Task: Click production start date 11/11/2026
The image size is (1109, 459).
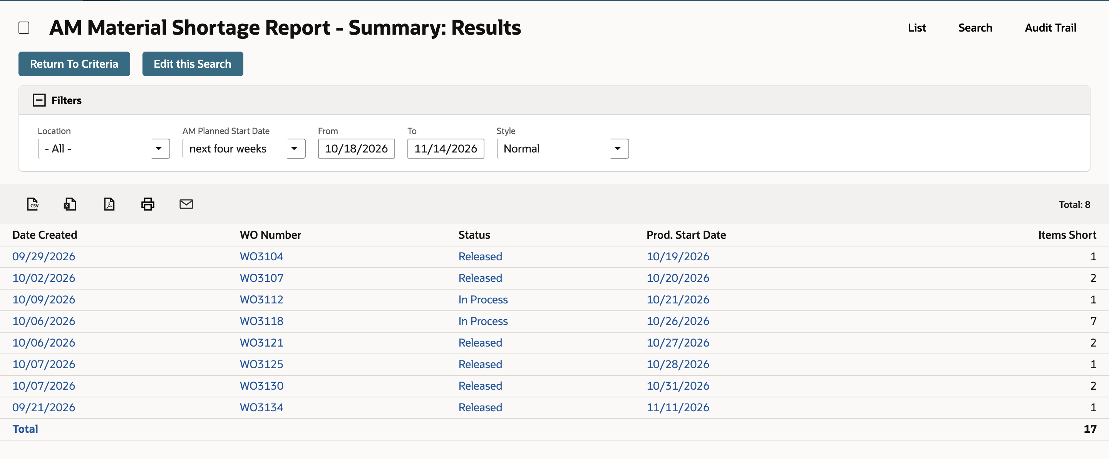Action: [x=678, y=407]
